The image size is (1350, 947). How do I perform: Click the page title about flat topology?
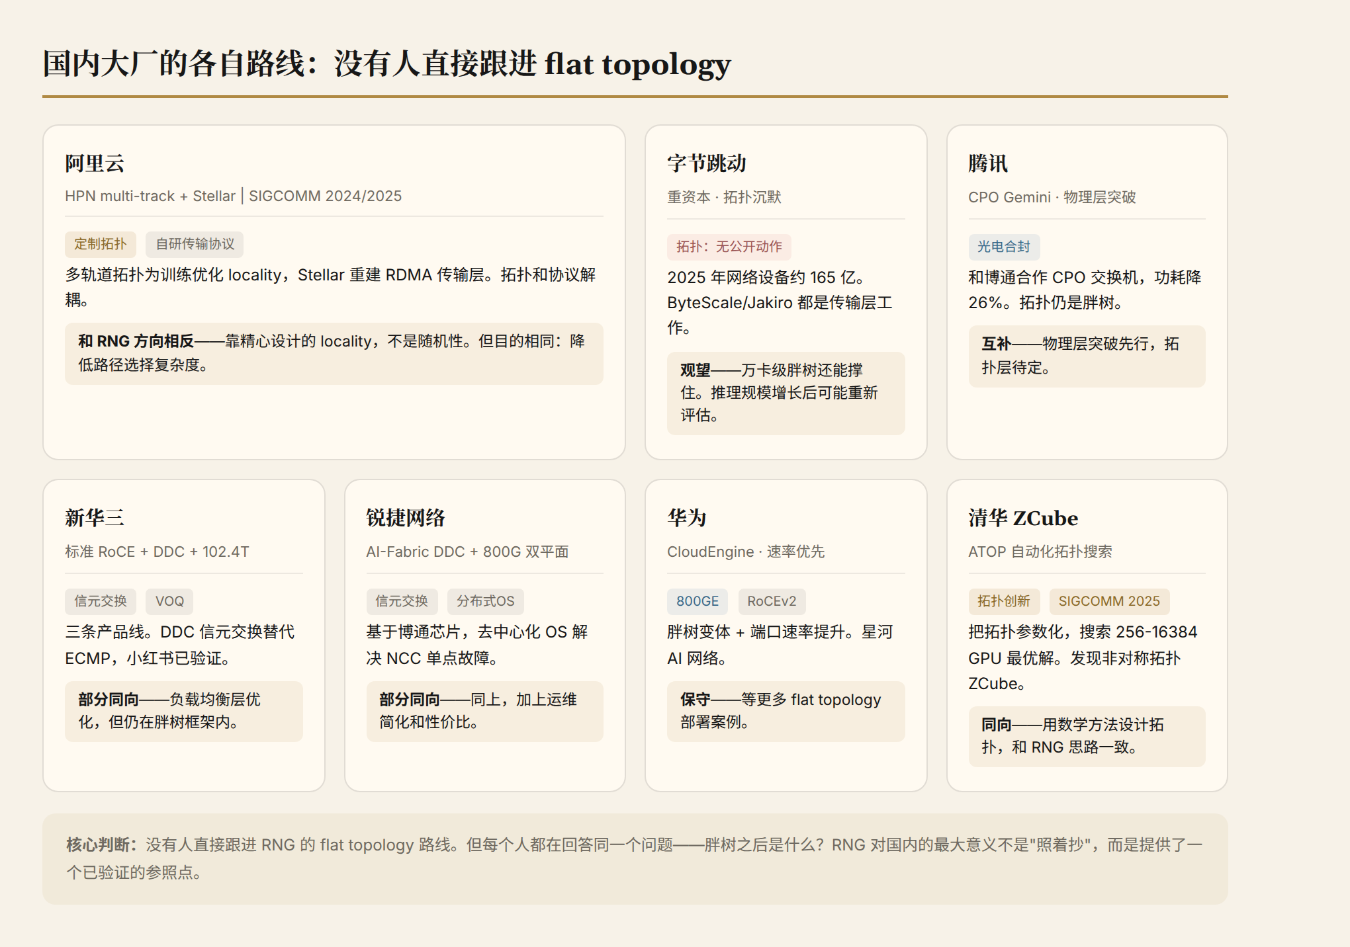pos(386,64)
